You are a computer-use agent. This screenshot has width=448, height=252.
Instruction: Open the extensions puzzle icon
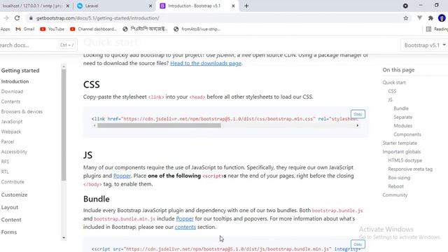coord(430,18)
